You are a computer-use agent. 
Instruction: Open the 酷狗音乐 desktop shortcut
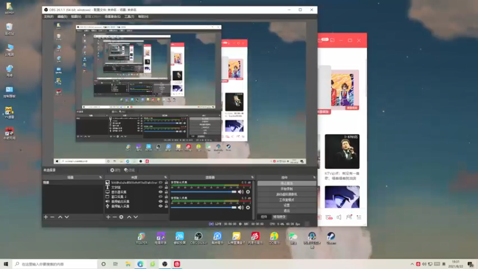coord(217,238)
